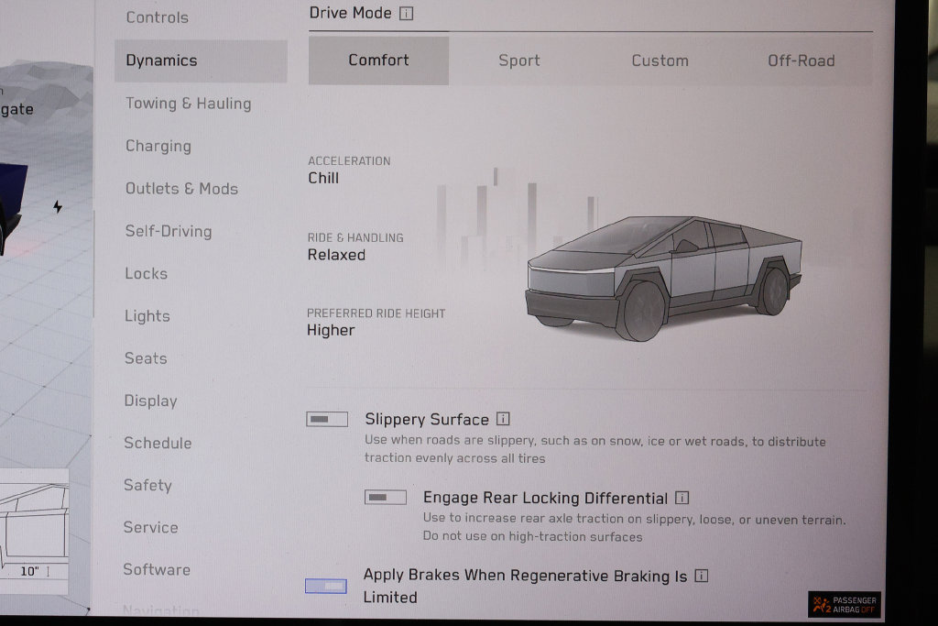This screenshot has height=626, width=938.
Task: Open the regenerative braking info icon
Action: tap(701, 576)
